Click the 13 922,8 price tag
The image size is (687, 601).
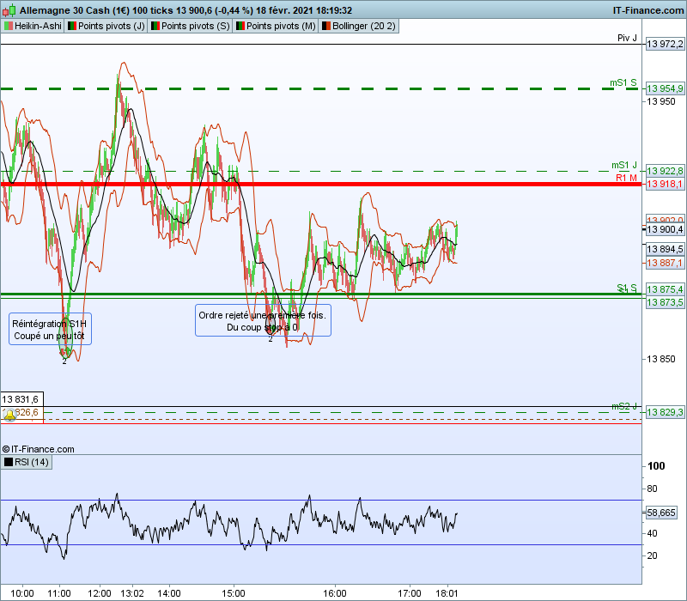click(x=665, y=171)
